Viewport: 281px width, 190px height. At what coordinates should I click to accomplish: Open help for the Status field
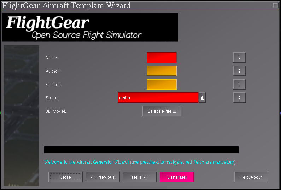tap(239, 98)
